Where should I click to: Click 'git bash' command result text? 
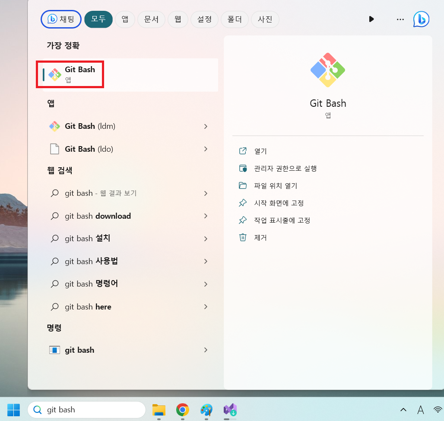[79, 350]
